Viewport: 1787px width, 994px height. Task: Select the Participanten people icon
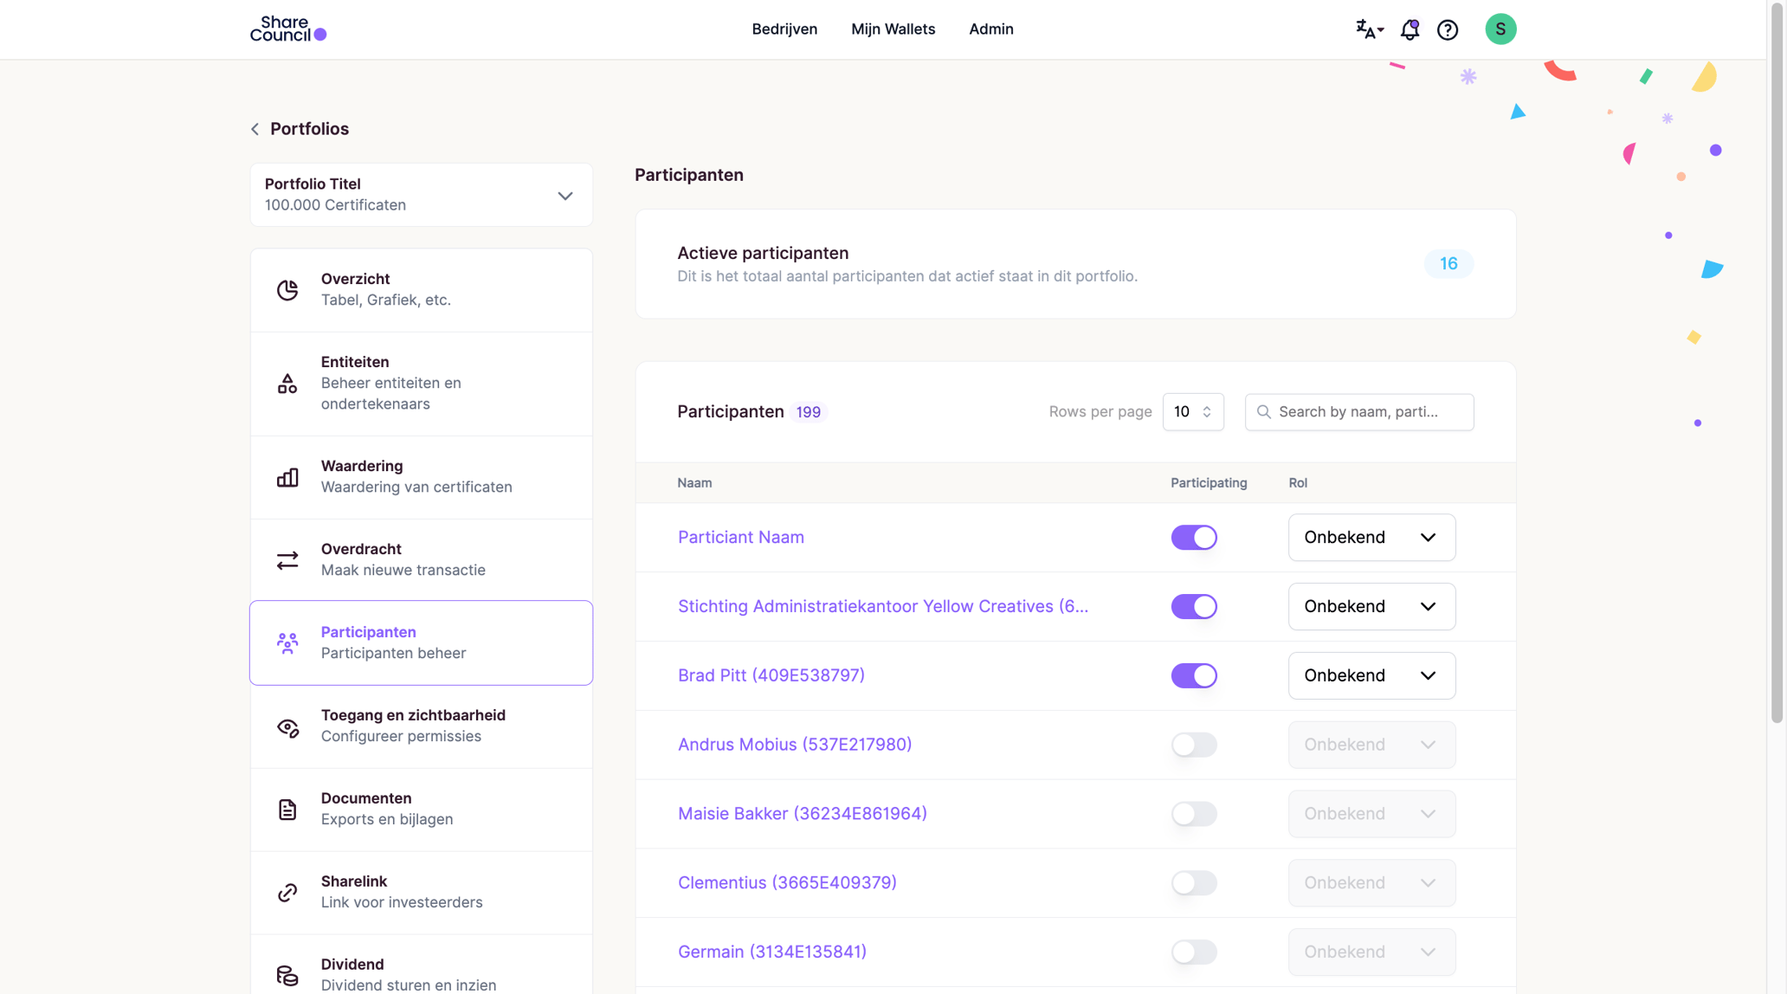pyautogui.click(x=287, y=642)
